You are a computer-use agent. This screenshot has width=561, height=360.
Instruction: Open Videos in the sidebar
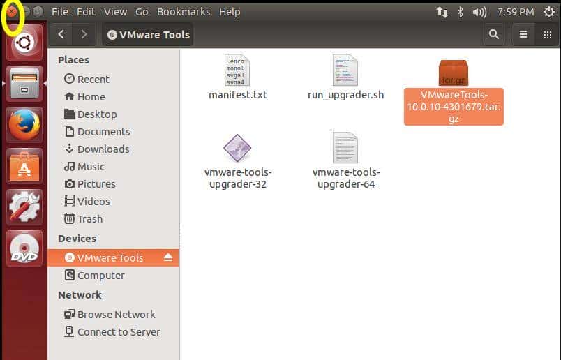tap(113, 201)
